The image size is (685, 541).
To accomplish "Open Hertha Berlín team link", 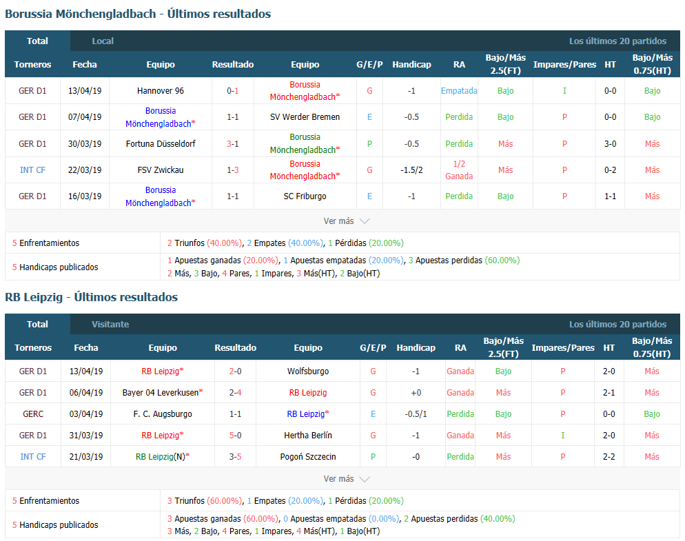I will point(308,436).
